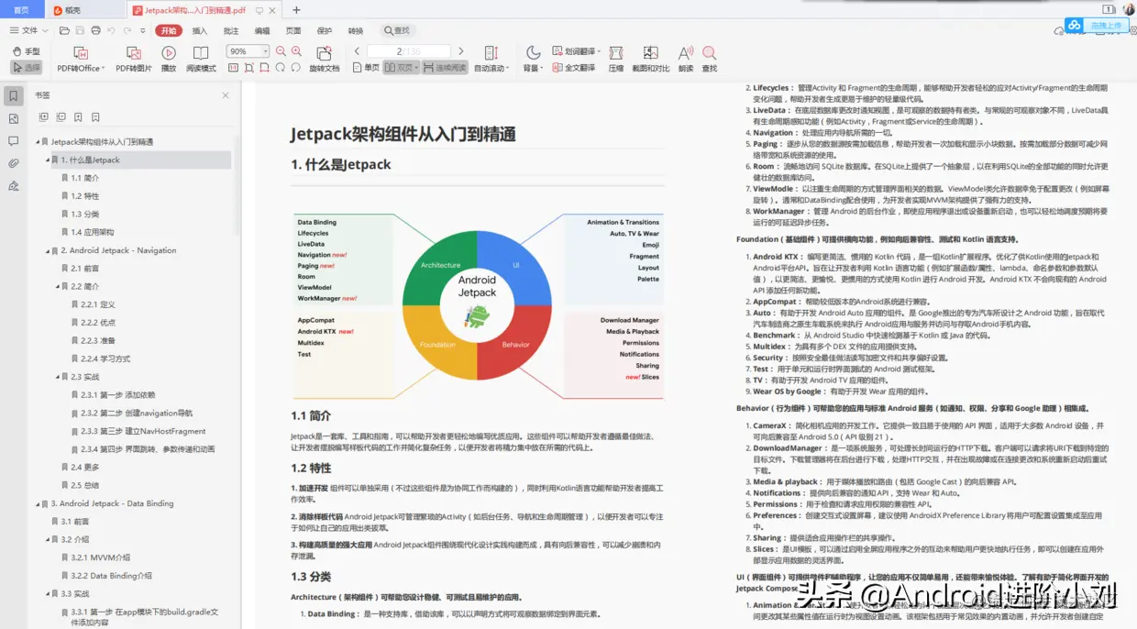1137x629 pixels.
Task: Open 划词翻译 dropdown
Action: point(578,51)
